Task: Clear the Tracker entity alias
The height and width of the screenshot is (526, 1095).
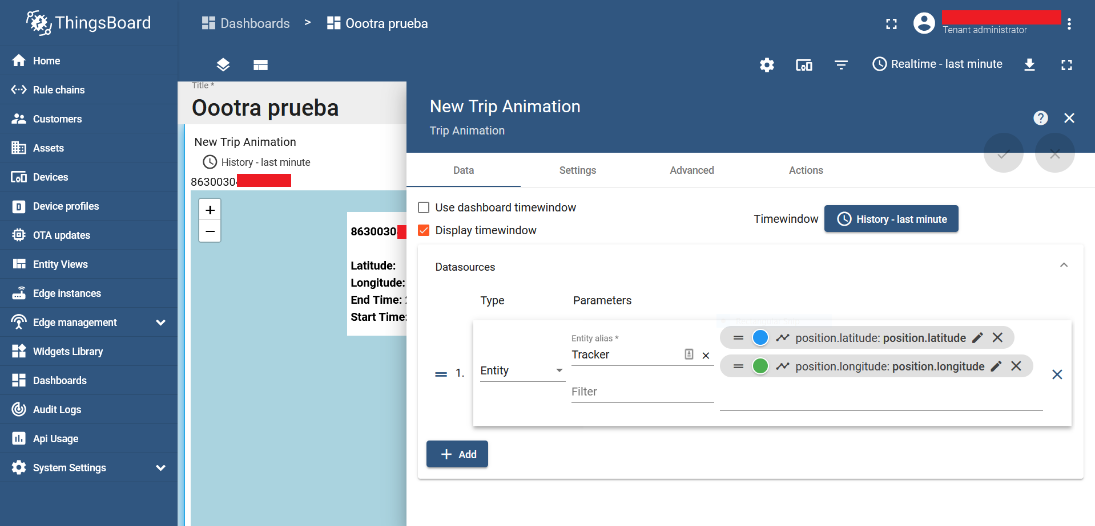Action: (706, 355)
